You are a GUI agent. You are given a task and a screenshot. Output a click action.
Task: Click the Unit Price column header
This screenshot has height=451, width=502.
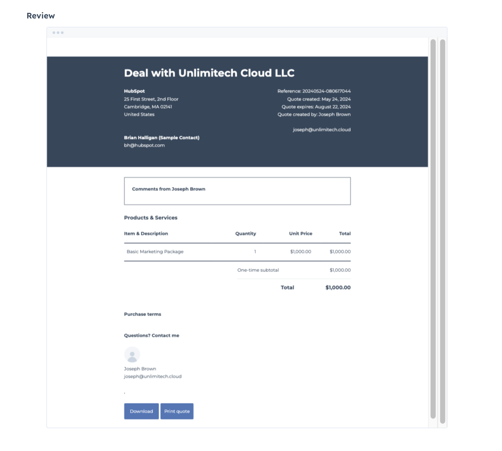click(x=300, y=234)
